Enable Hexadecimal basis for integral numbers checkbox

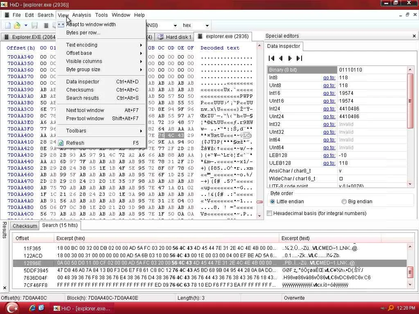270,213
